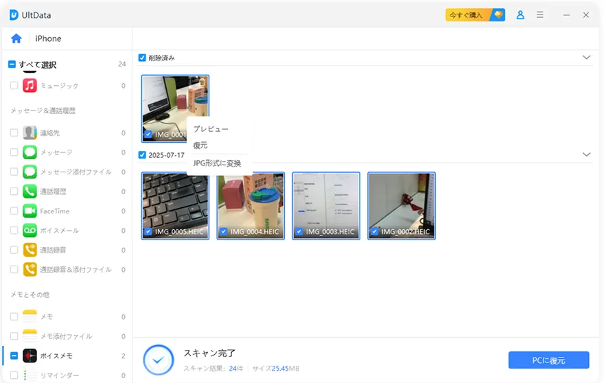Open the hamburger menu icon
The width and height of the screenshot is (604, 383).
tap(540, 15)
